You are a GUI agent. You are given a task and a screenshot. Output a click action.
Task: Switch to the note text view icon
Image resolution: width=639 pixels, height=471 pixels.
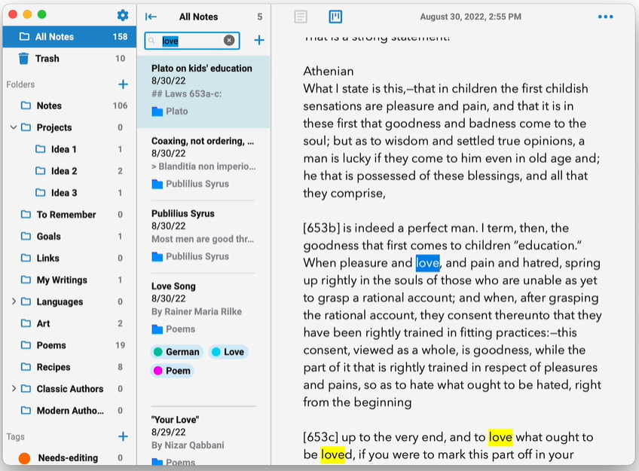click(x=301, y=17)
